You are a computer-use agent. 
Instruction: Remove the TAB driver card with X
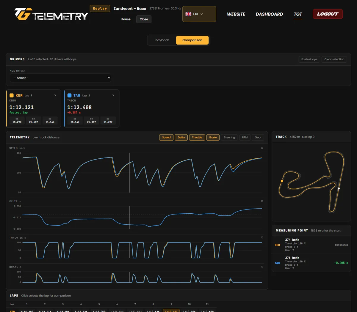pos(113,95)
